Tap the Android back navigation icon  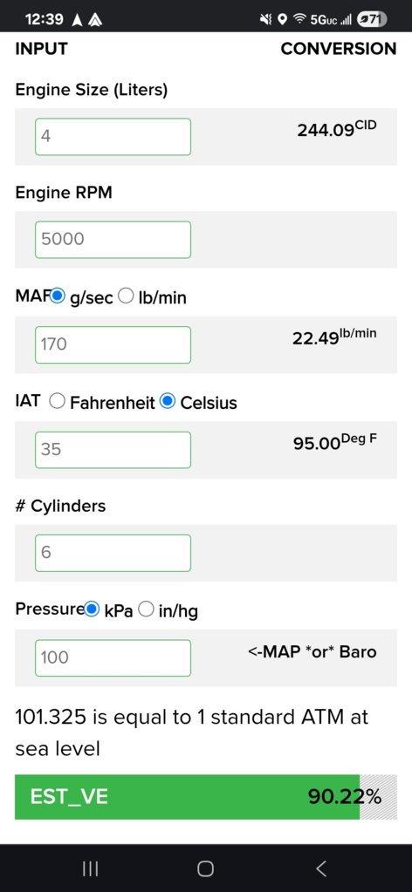(321, 868)
